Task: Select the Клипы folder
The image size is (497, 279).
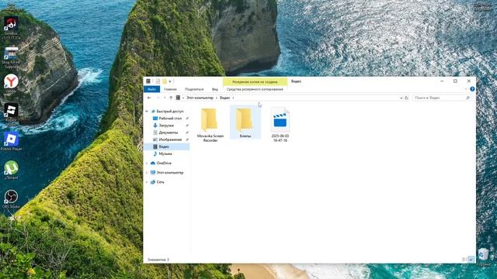Action: point(245,122)
